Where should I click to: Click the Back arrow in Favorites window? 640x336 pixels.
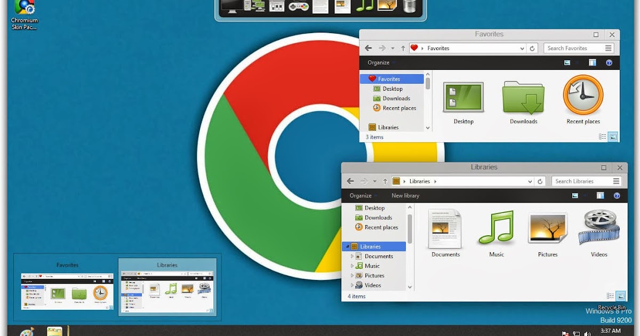pyautogui.click(x=368, y=48)
